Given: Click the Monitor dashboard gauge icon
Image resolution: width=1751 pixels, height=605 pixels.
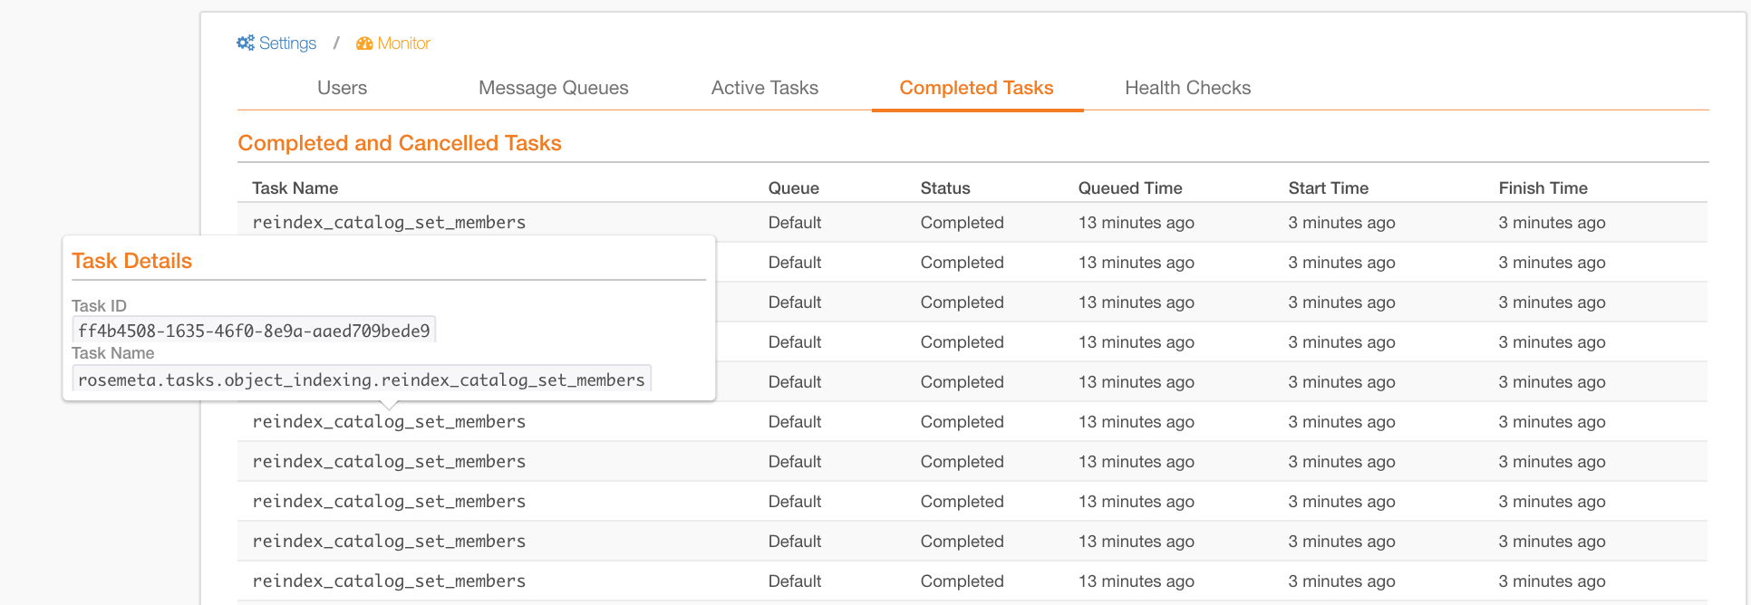Looking at the screenshot, I should [364, 43].
